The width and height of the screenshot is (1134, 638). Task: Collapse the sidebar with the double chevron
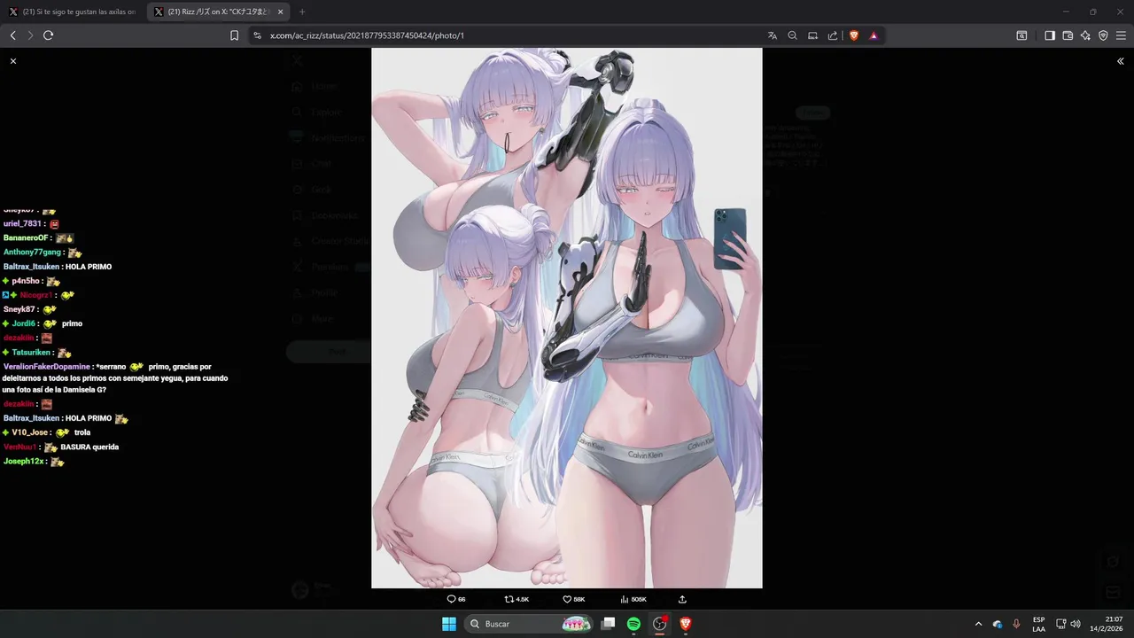[x=1121, y=61]
